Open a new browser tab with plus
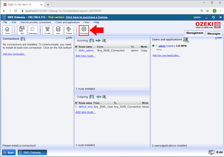This screenshot has width=224, height=157. pos(48,4)
